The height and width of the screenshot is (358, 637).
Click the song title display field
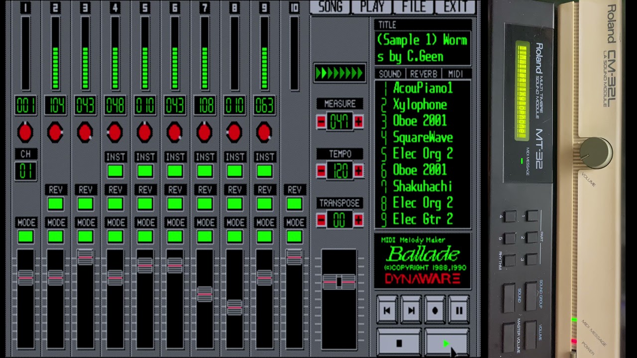(x=423, y=48)
